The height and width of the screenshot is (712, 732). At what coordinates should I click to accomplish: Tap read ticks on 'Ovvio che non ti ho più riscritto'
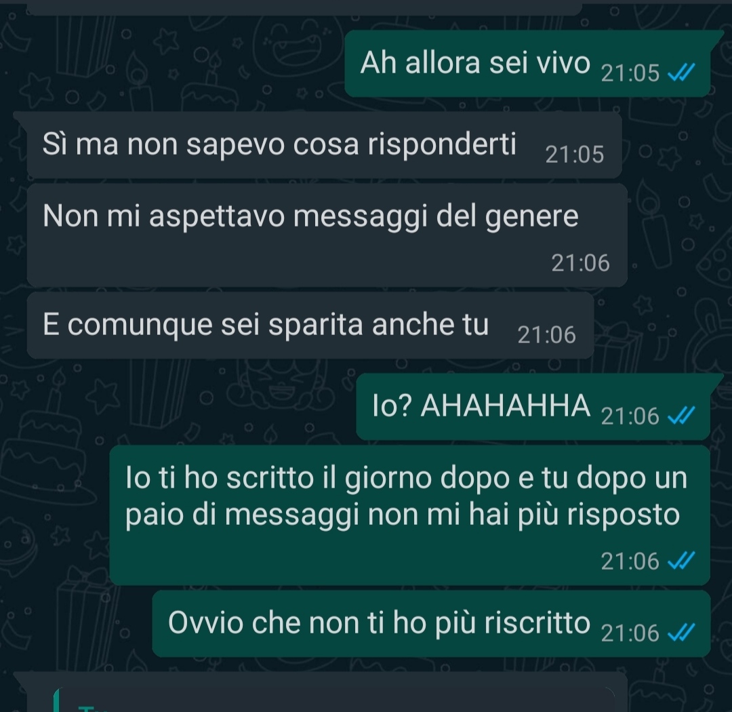click(x=682, y=633)
